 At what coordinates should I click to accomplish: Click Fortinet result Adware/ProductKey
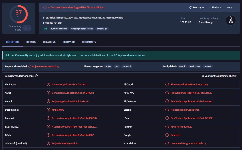(x=181, y=127)
